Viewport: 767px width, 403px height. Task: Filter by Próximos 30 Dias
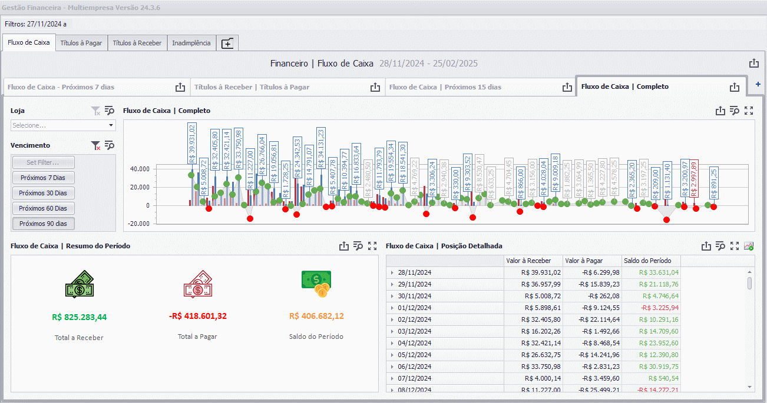[x=43, y=193]
